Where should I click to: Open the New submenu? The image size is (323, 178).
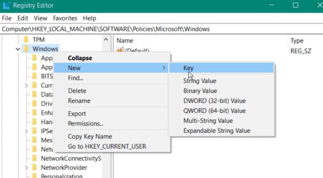point(111,68)
